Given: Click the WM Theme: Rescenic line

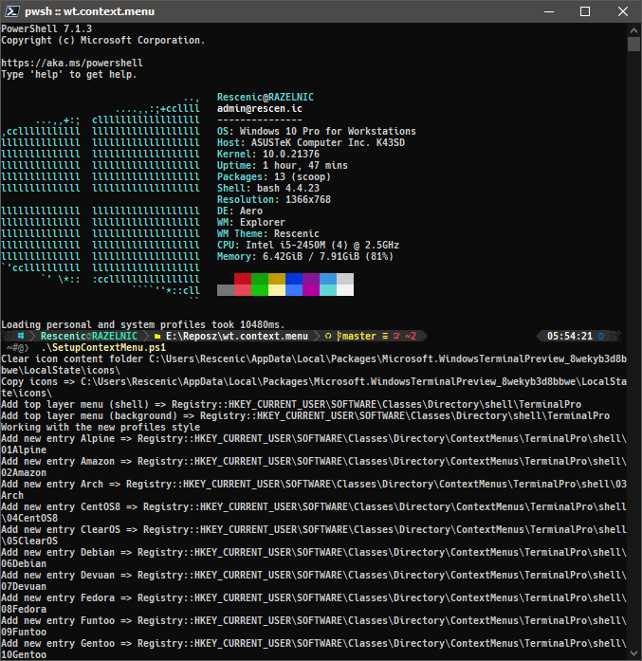Looking at the screenshot, I should [268, 234].
